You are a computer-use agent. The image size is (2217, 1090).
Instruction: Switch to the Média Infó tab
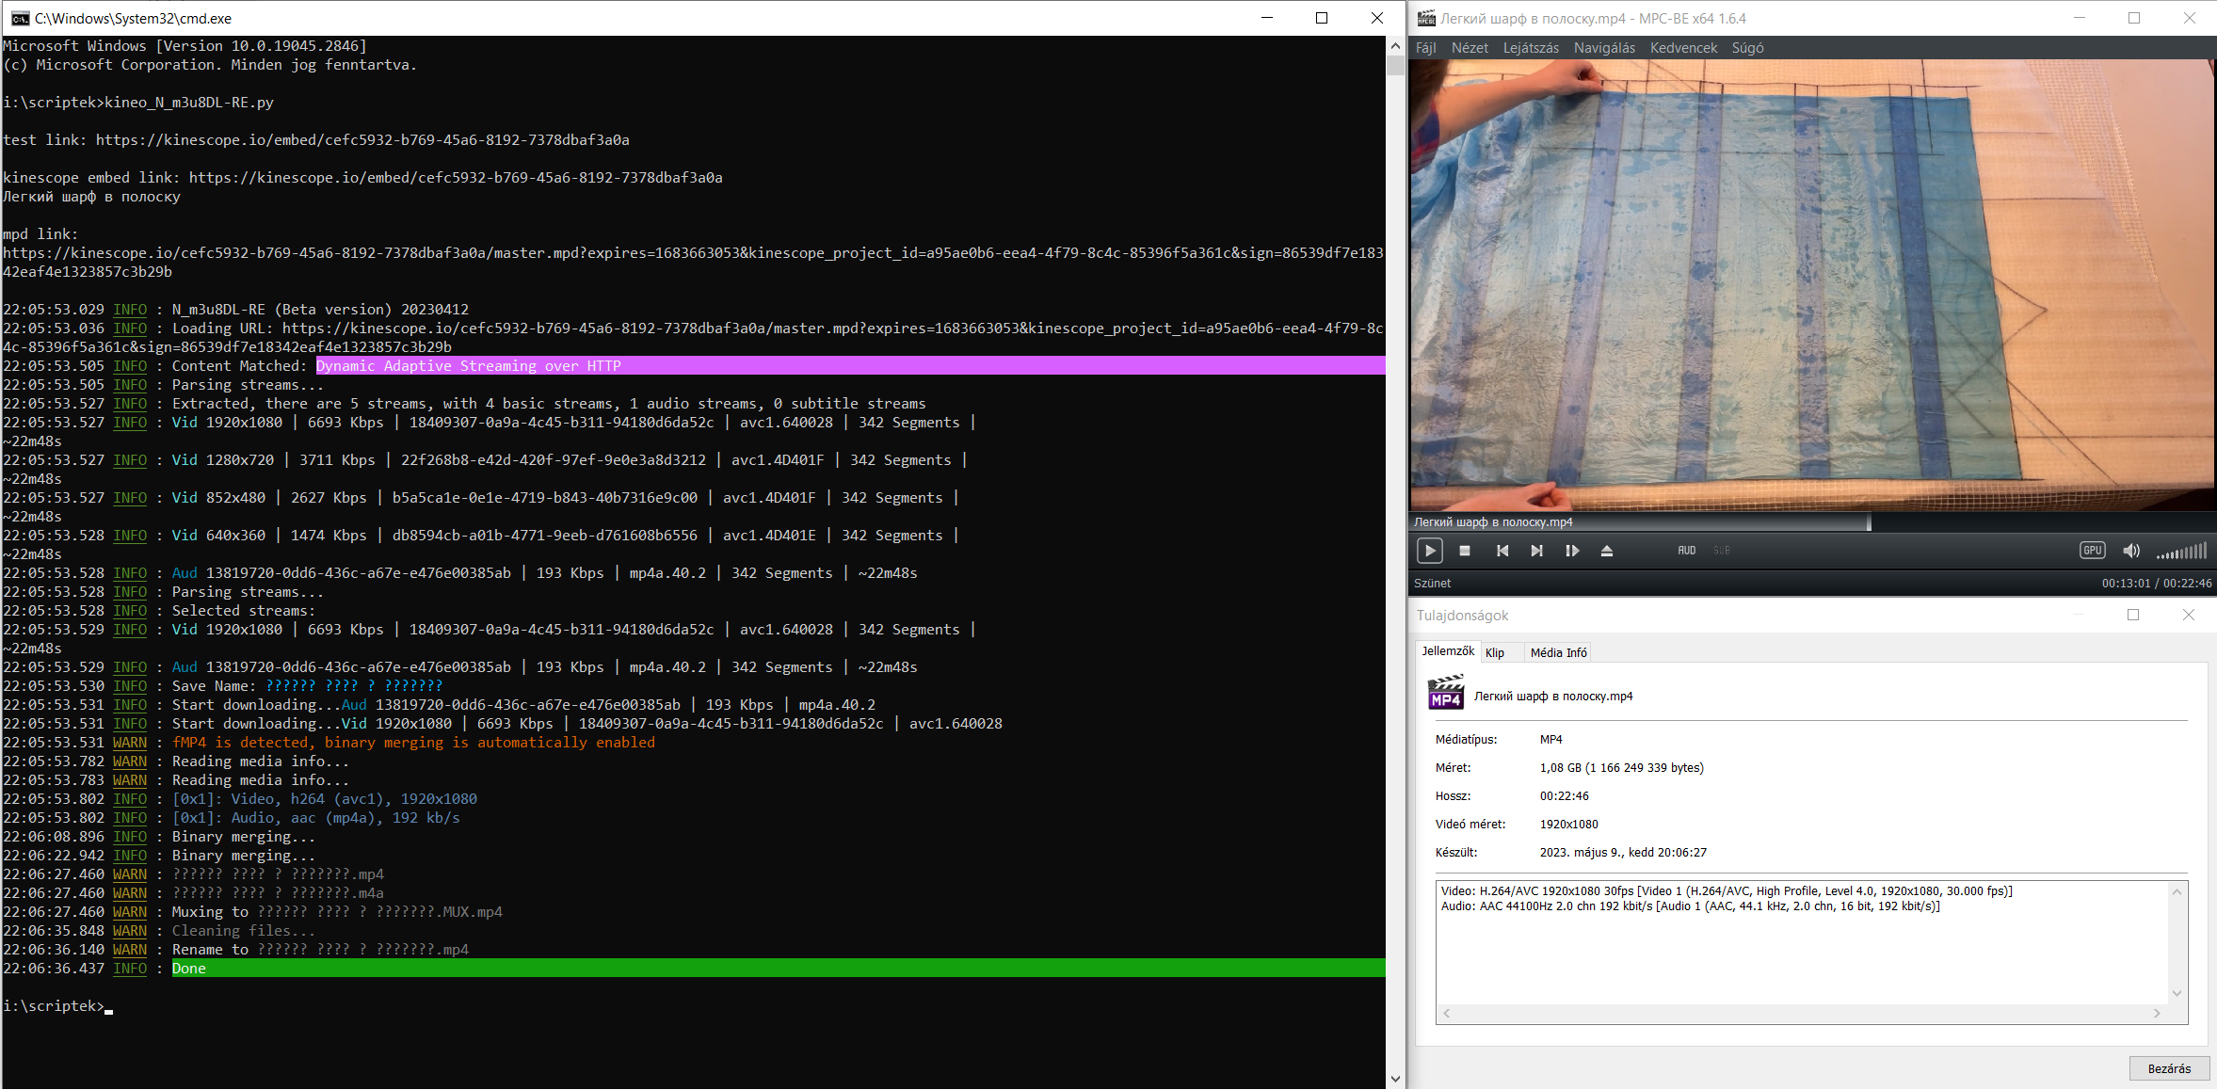(x=1558, y=652)
